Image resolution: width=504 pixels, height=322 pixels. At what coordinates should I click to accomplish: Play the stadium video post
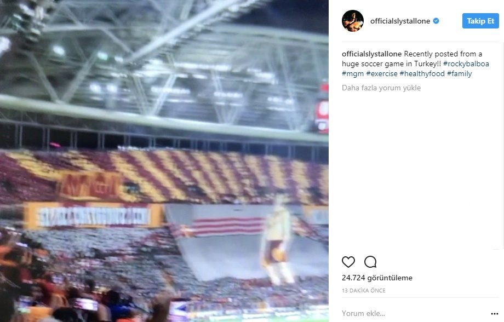click(164, 161)
